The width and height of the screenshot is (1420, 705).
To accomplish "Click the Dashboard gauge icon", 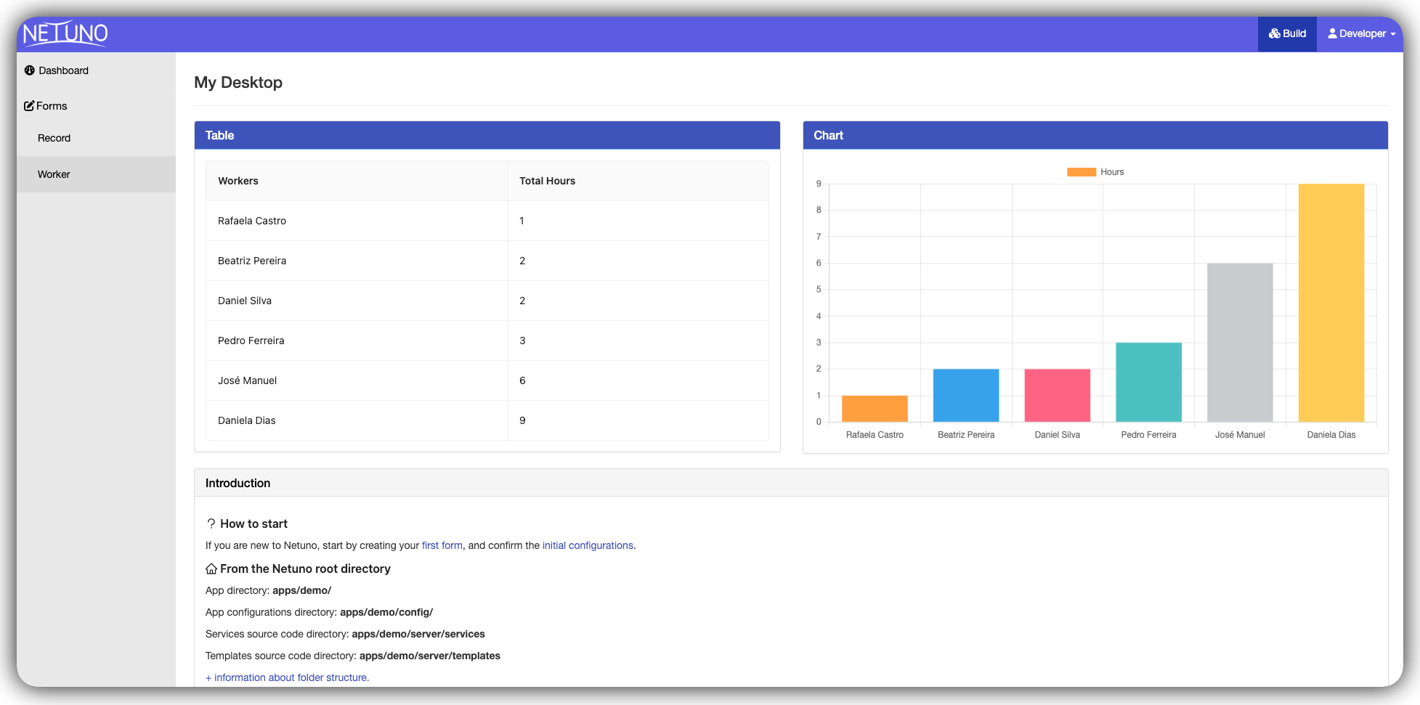I will (x=30, y=70).
